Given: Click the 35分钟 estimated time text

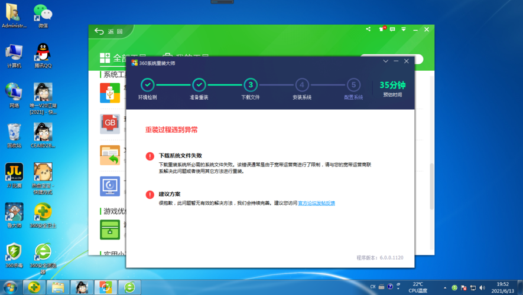Looking at the screenshot, I should point(392,85).
